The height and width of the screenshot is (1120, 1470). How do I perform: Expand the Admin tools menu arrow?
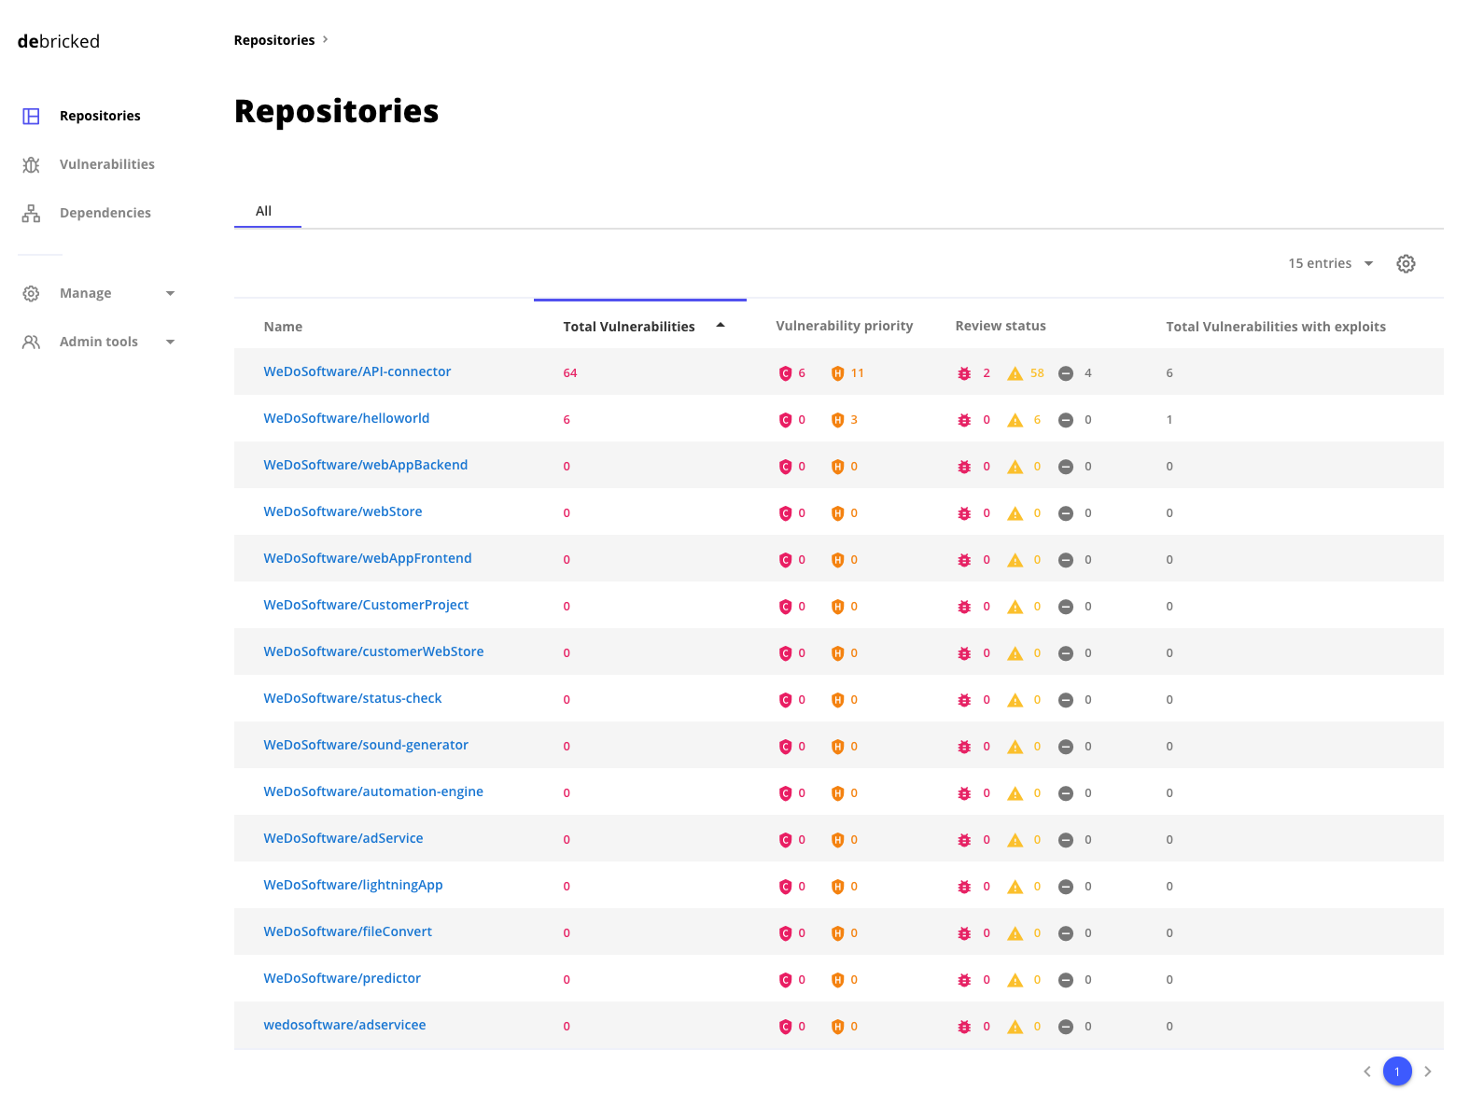[x=170, y=342]
